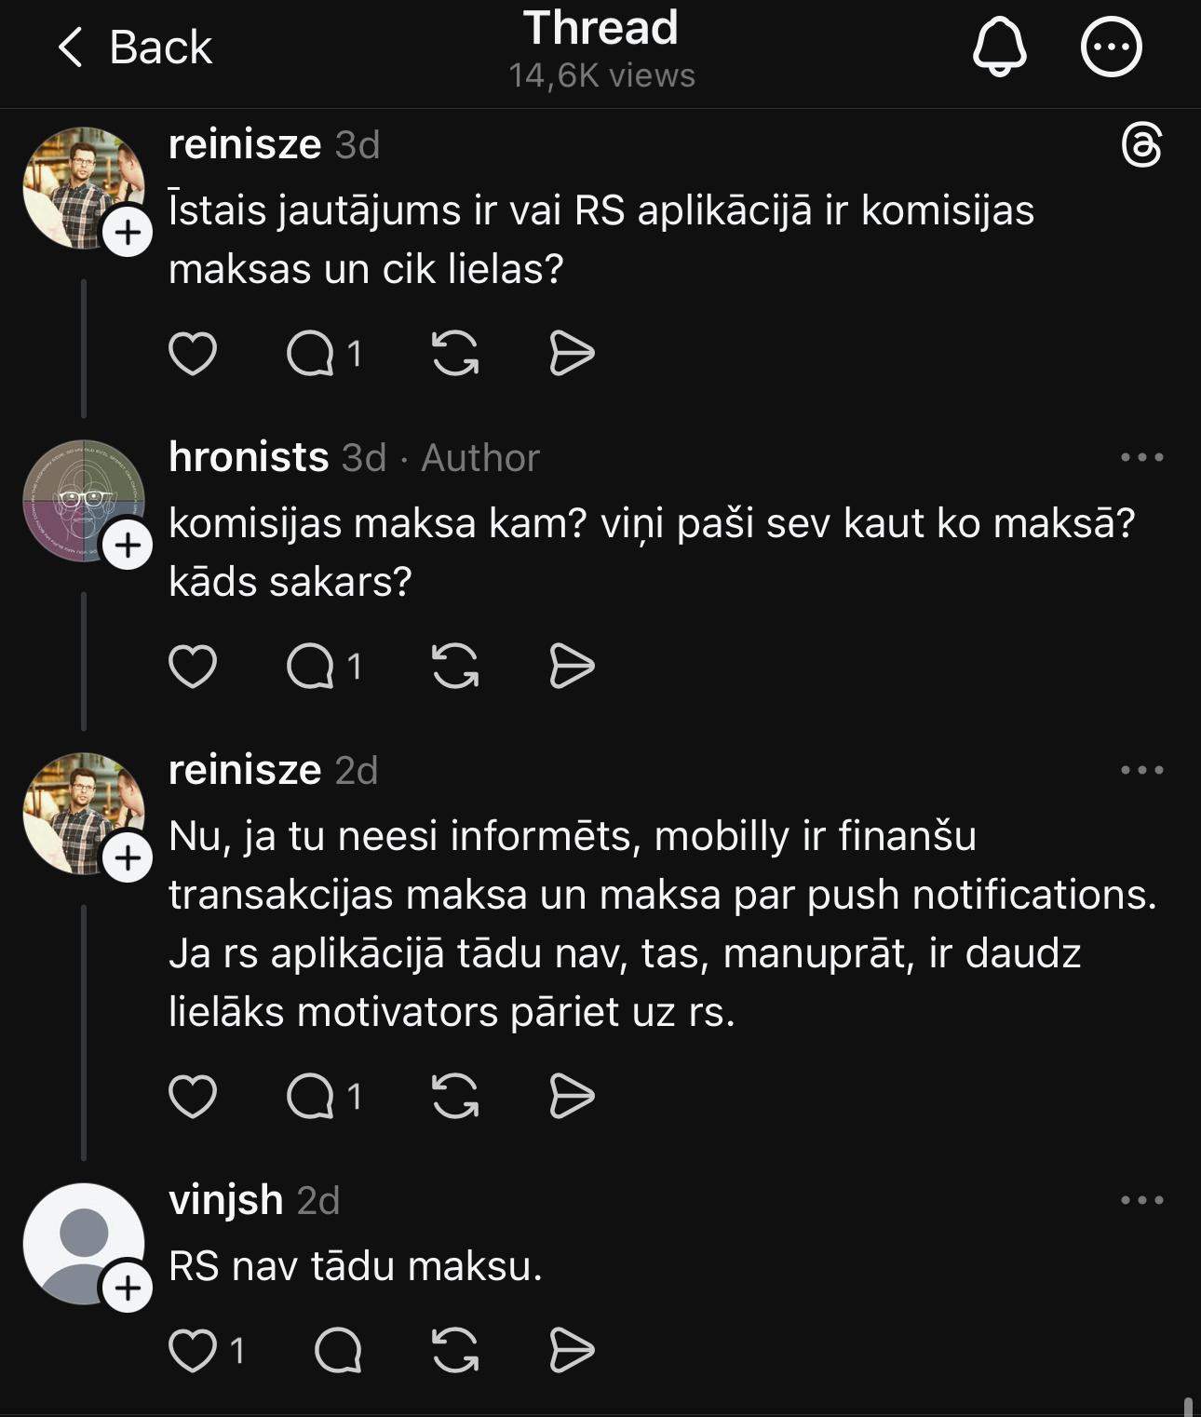Repost vinjsh's comment

[455, 1351]
